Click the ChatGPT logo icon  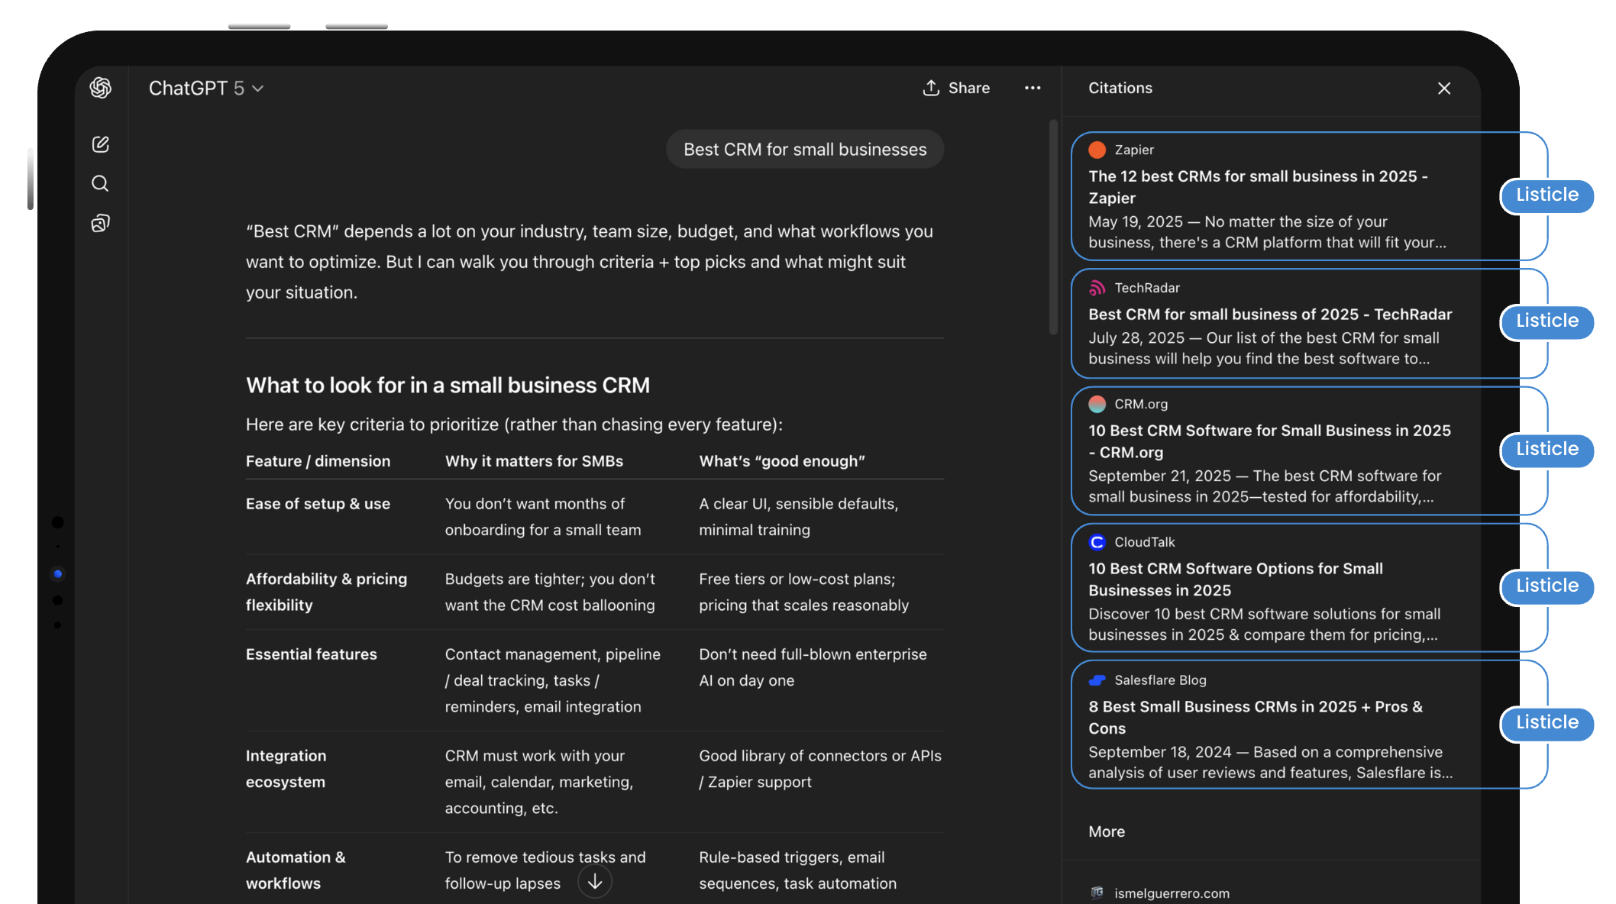click(x=101, y=88)
